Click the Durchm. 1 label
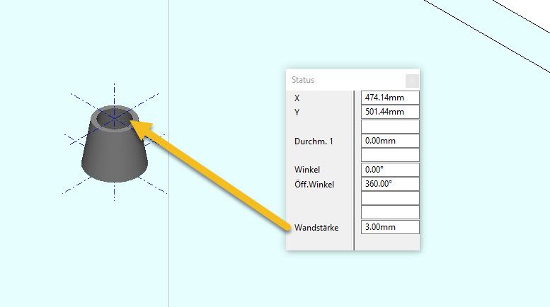Screen dimensions: 550x307 pyautogui.click(x=314, y=141)
